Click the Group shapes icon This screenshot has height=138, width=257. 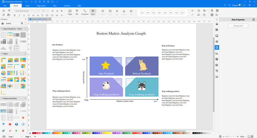[110, 12]
